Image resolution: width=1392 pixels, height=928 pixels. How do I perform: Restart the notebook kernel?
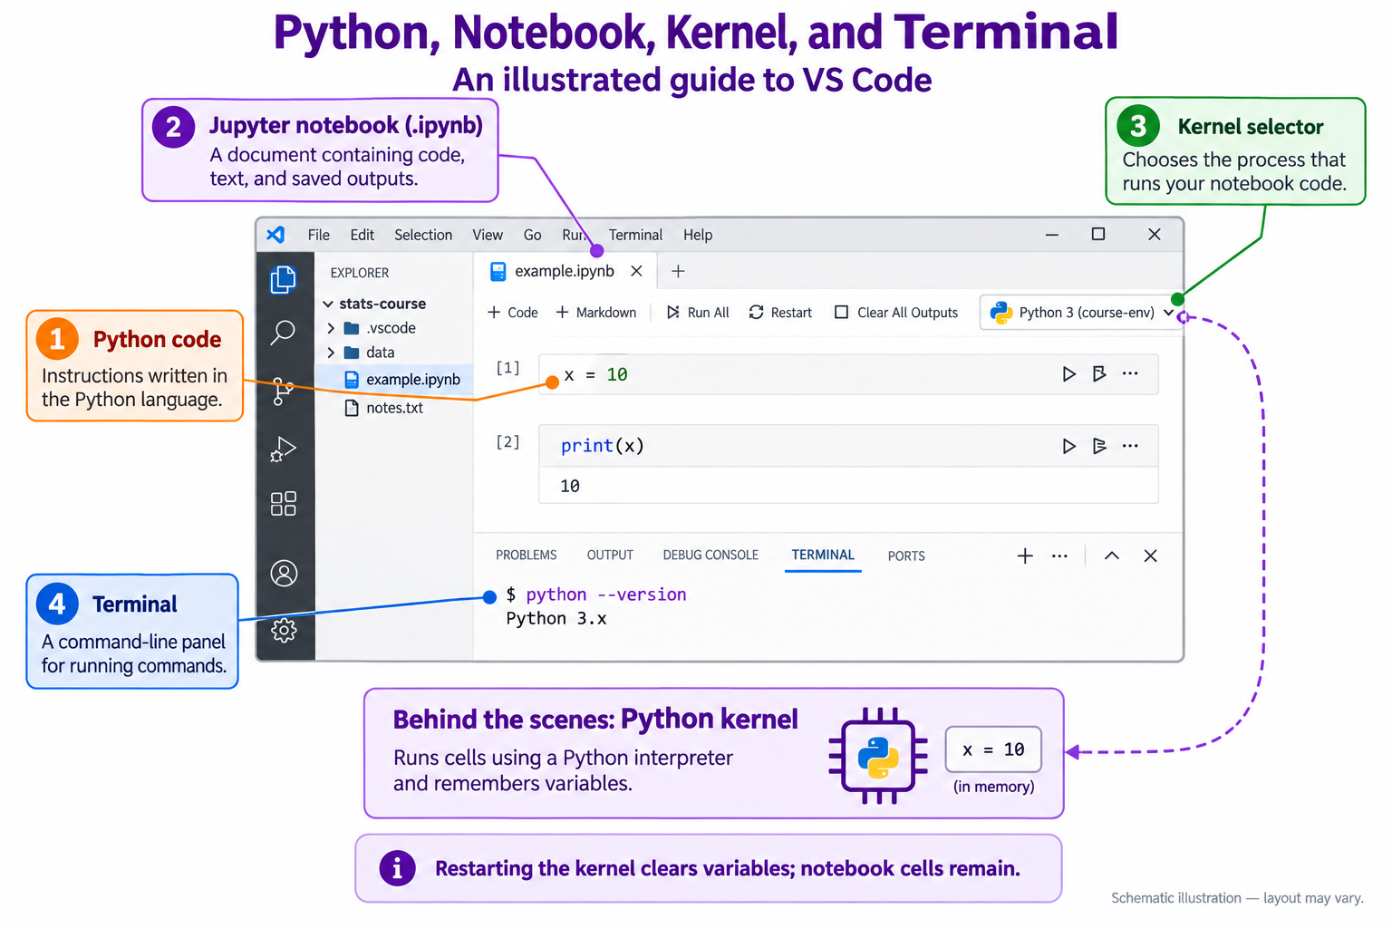coord(780,313)
